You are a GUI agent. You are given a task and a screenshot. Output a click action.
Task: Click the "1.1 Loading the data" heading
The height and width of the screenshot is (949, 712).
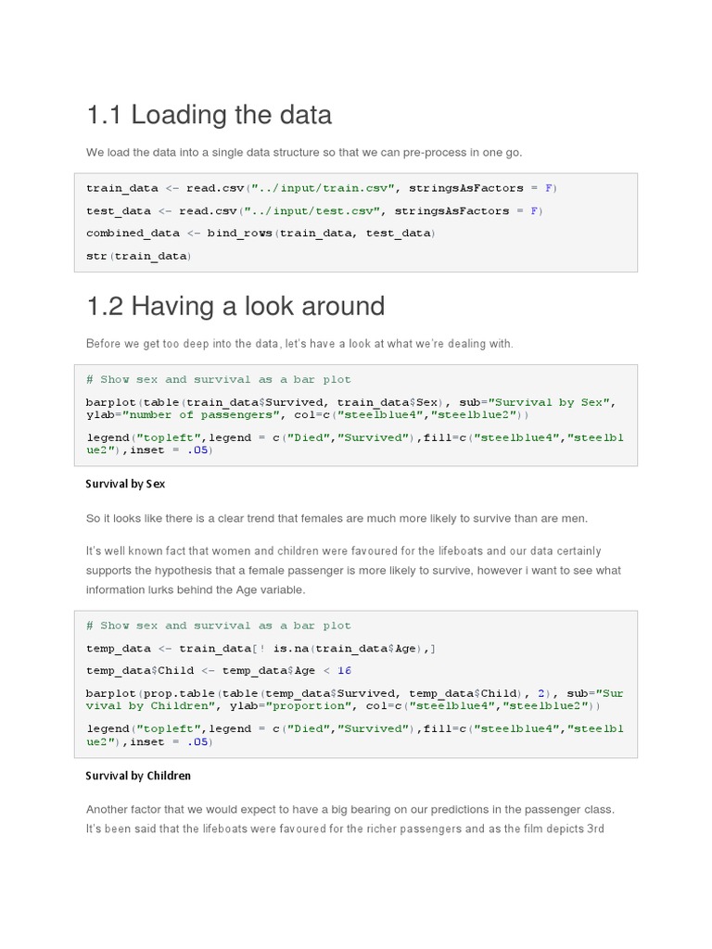pyautogui.click(x=209, y=116)
